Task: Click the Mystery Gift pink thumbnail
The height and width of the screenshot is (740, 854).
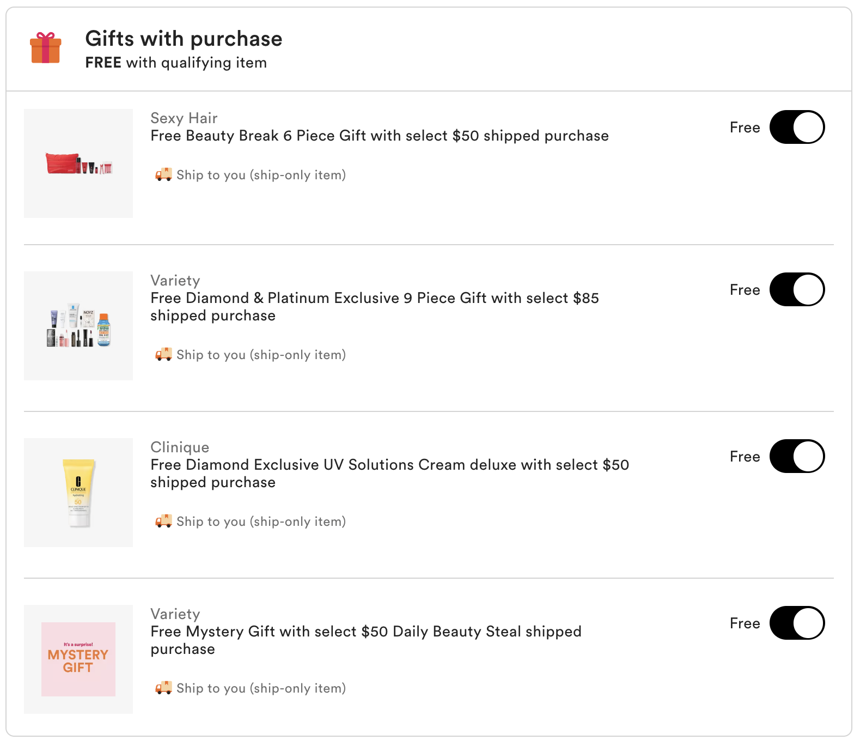Action: click(78, 659)
